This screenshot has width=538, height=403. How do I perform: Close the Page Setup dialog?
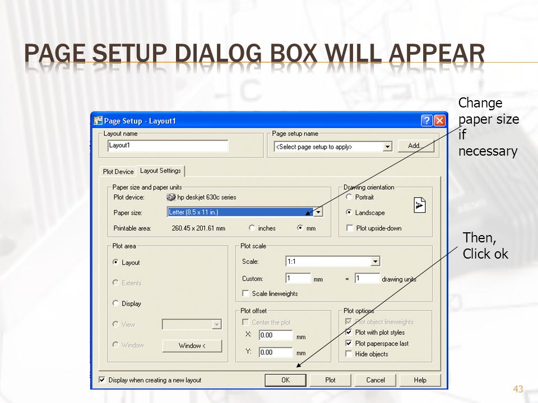click(439, 121)
